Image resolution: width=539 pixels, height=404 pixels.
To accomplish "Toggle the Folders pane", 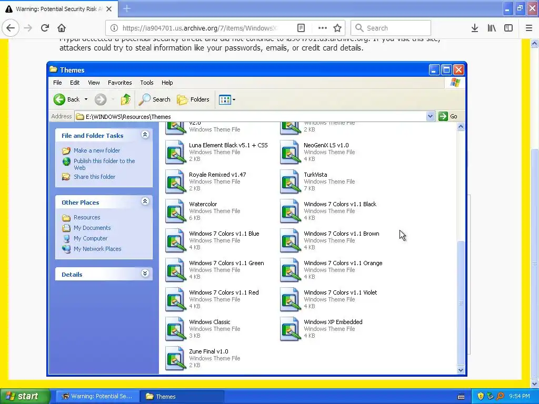I will tap(193, 99).
